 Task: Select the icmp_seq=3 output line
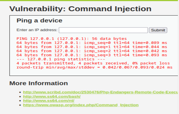(x=92, y=55)
